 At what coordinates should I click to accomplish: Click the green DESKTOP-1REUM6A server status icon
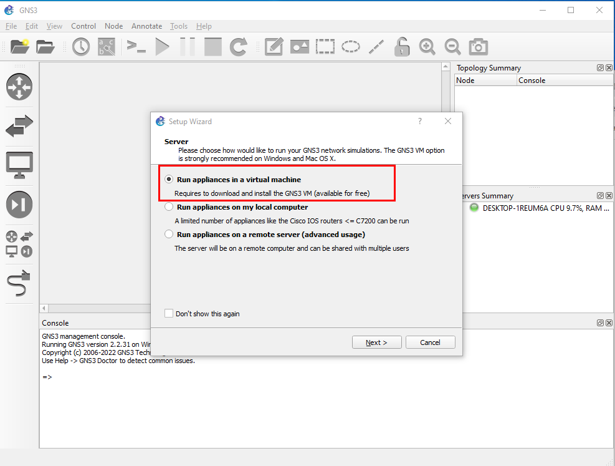point(474,208)
